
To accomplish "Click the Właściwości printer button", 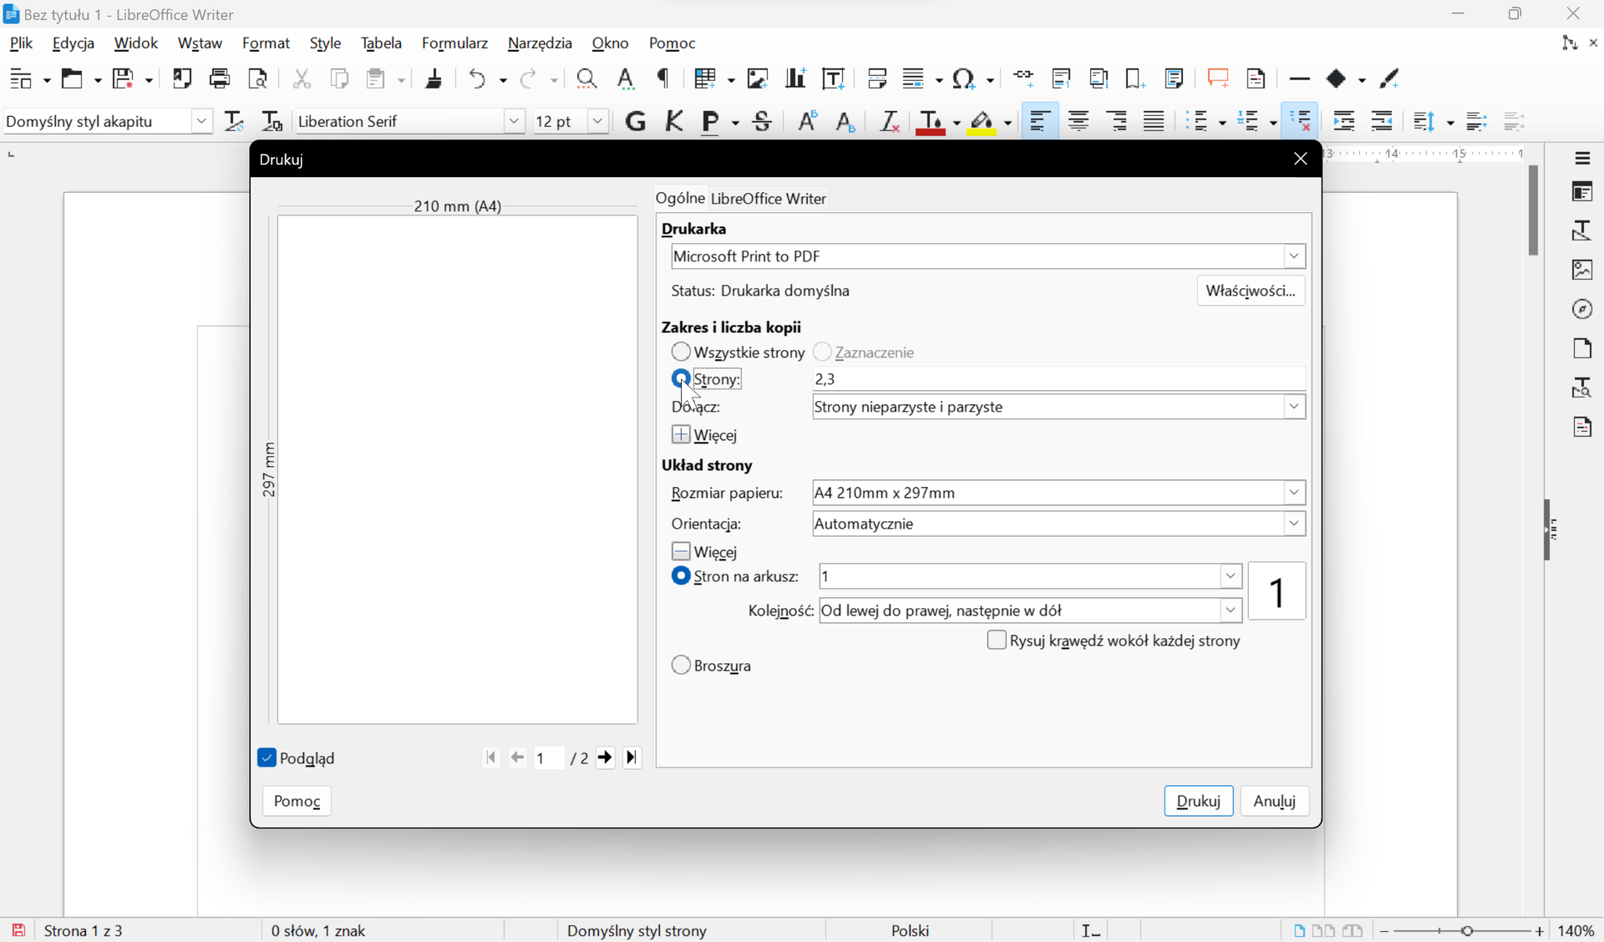I will tap(1251, 291).
